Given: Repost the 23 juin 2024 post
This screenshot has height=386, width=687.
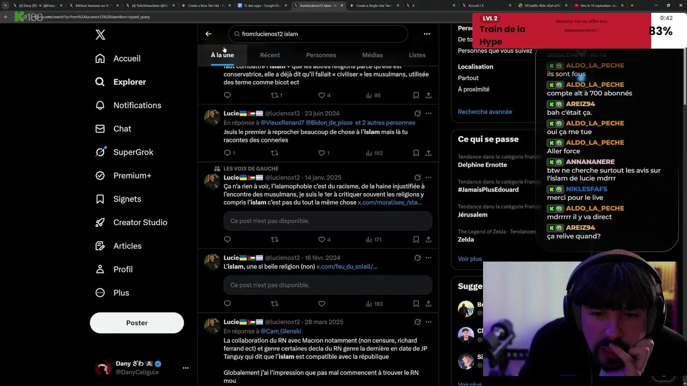Looking at the screenshot, I should point(275,153).
